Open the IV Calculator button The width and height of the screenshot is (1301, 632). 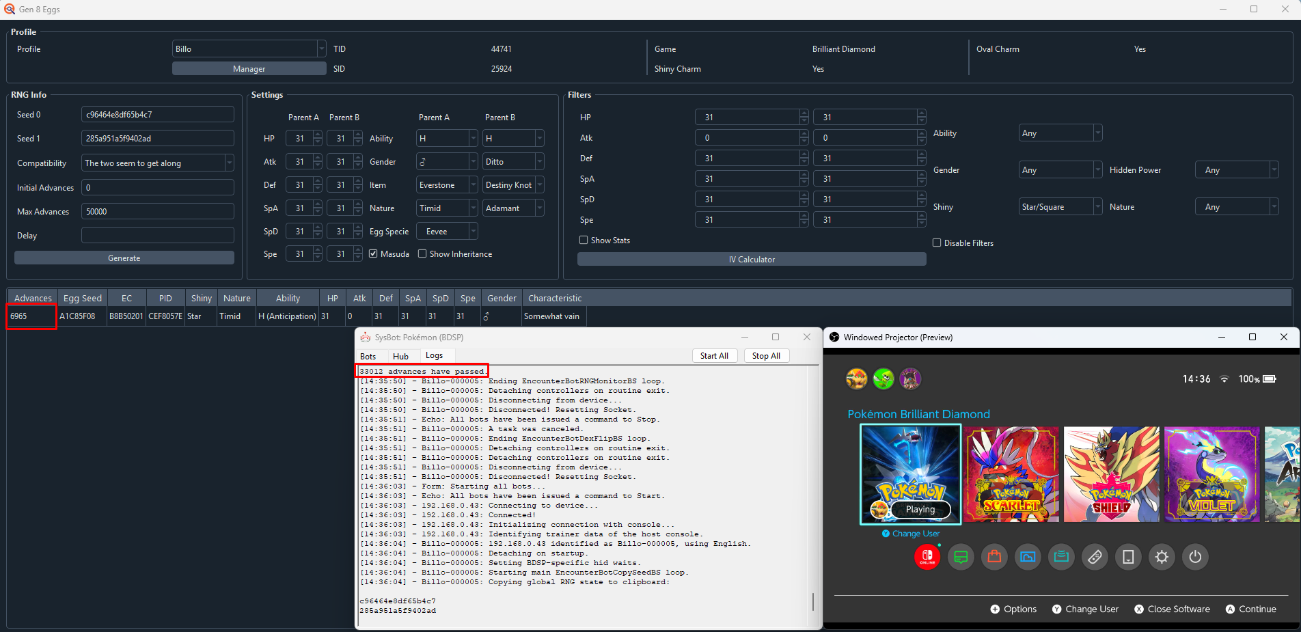point(752,259)
